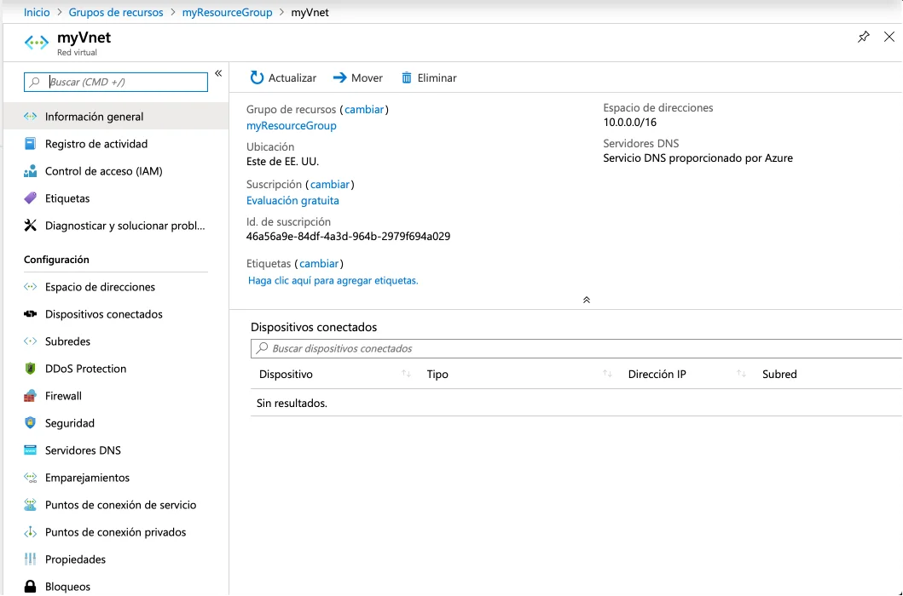Click the Mover arrow icon

click(x=339, y=77)
